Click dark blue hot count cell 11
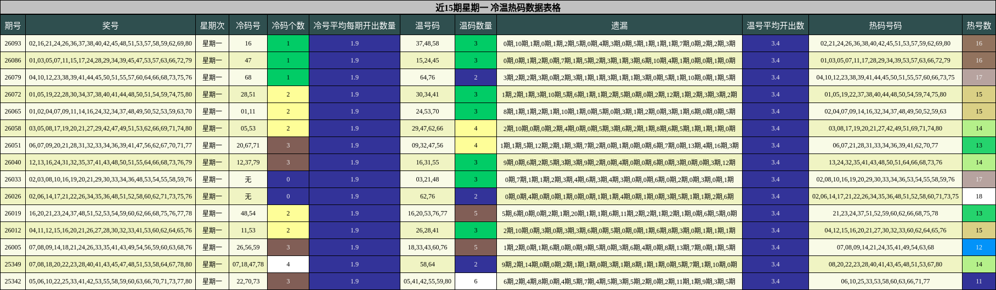This screenshot has width=996, height=290. point(978,281)
